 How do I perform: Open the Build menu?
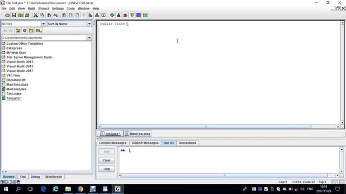[31, 9]
